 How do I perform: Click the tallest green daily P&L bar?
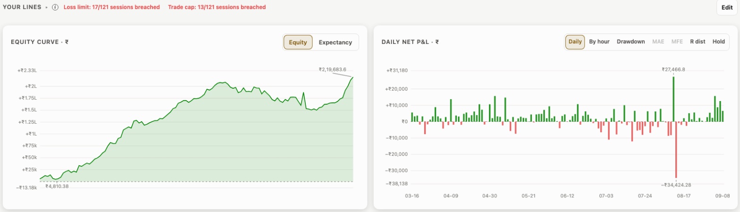(673, 99)
